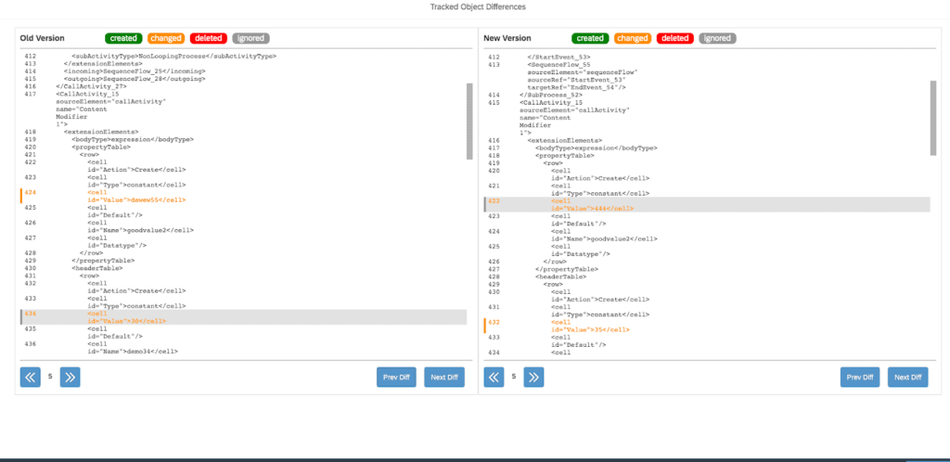Click line number 434 in Old Version
The width and height of the screenshot is (950, 462).
tap(31, 314)
